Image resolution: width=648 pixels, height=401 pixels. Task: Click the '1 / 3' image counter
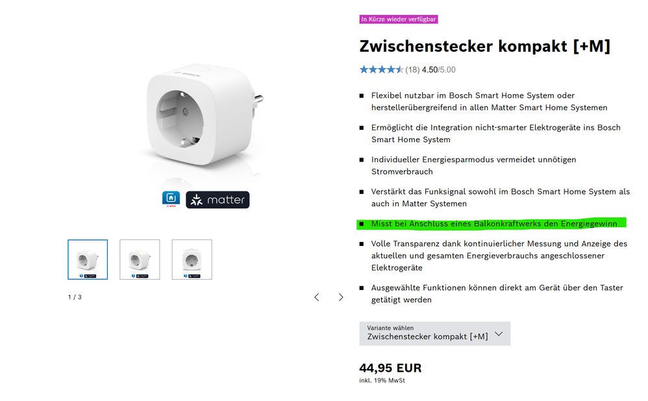(75, 297)
